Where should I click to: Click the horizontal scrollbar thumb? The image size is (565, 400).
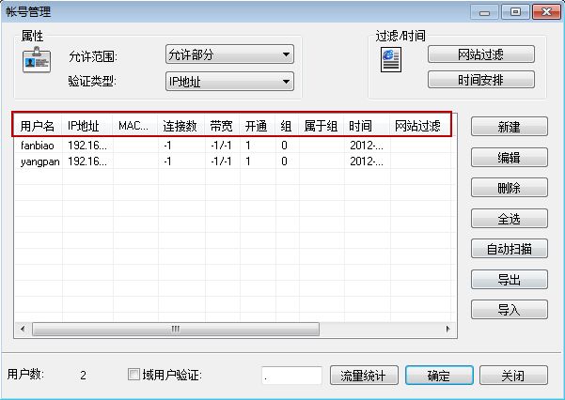click(176, 329)
